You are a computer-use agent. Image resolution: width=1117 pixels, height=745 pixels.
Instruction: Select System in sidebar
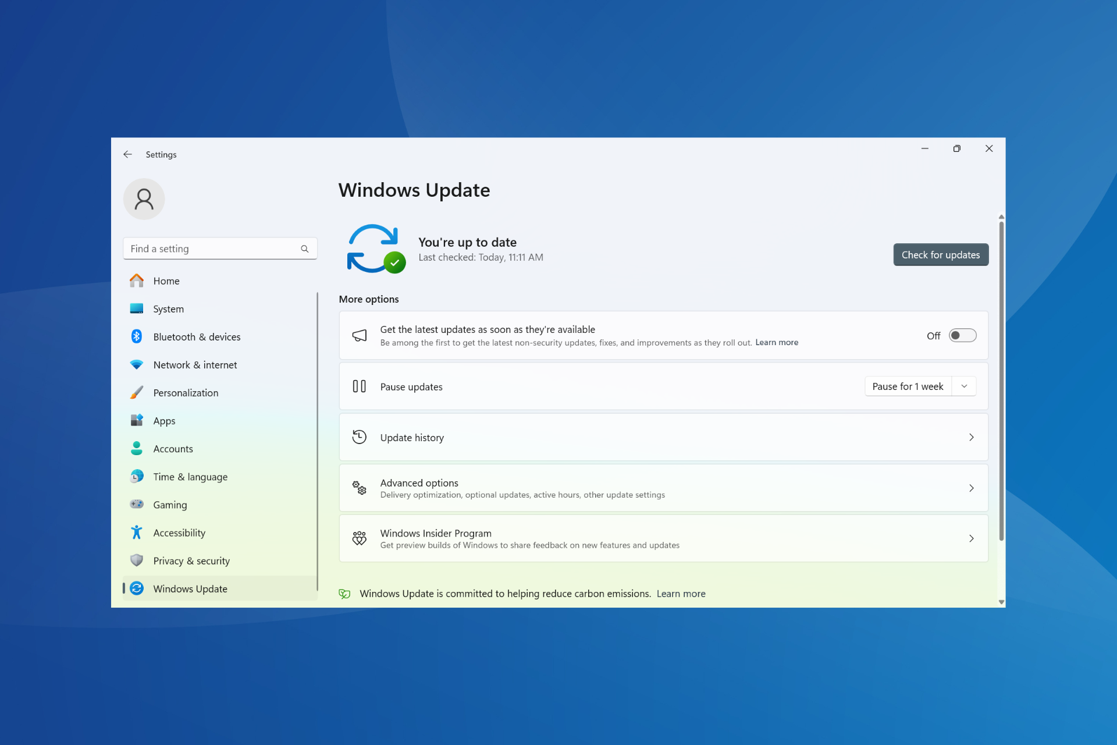click(x=168, y=309)
